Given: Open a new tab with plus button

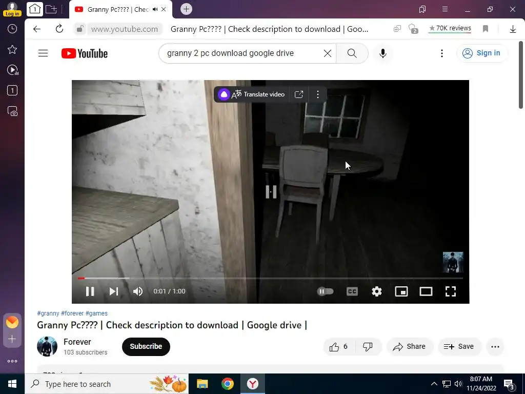Looking at the screenshot, I should point(187,9).
